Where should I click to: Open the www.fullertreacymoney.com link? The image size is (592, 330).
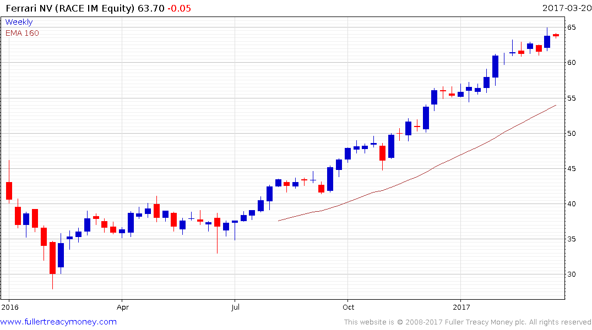tap(58, 322)
